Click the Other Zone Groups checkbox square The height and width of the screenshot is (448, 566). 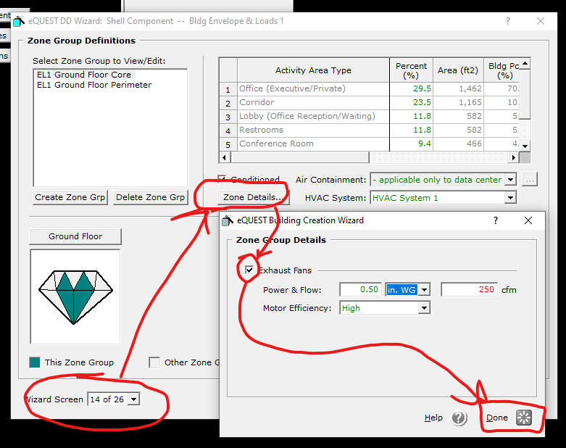click(154, 362)
